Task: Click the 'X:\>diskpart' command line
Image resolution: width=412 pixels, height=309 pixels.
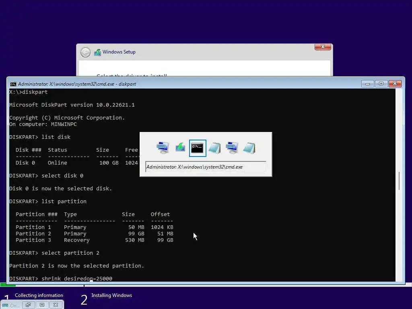Action: [29, 92]
